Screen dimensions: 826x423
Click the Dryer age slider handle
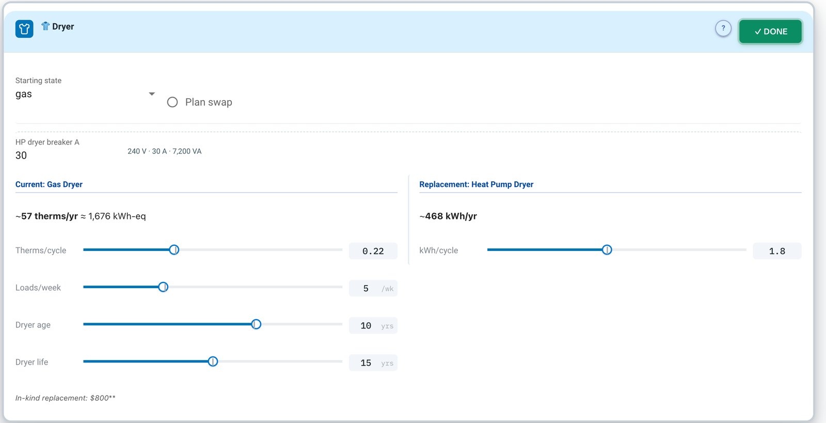(x=256, y=324)
